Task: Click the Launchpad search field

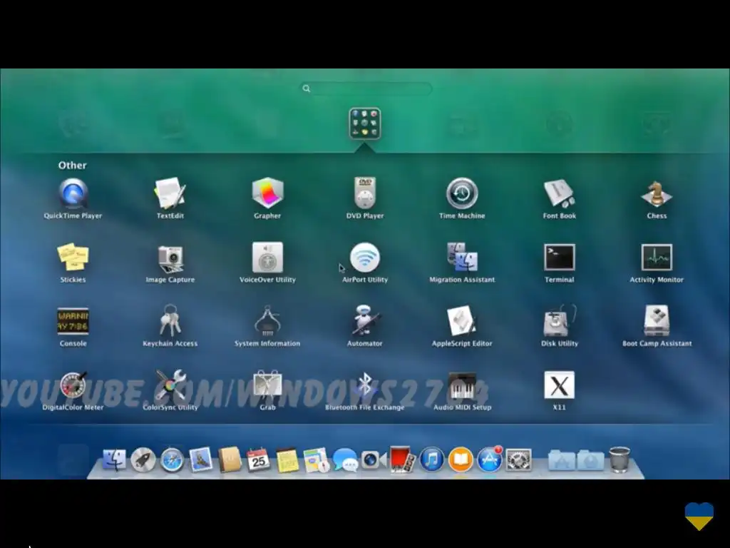Action: point(366,88)
